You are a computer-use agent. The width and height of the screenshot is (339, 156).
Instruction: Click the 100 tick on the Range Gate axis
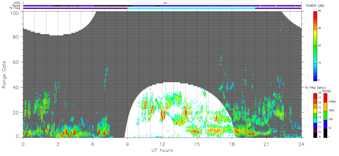(15, 13)
